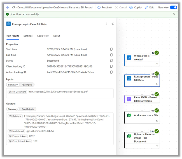Select Summary under Outputs

click(x=13, y=109)
